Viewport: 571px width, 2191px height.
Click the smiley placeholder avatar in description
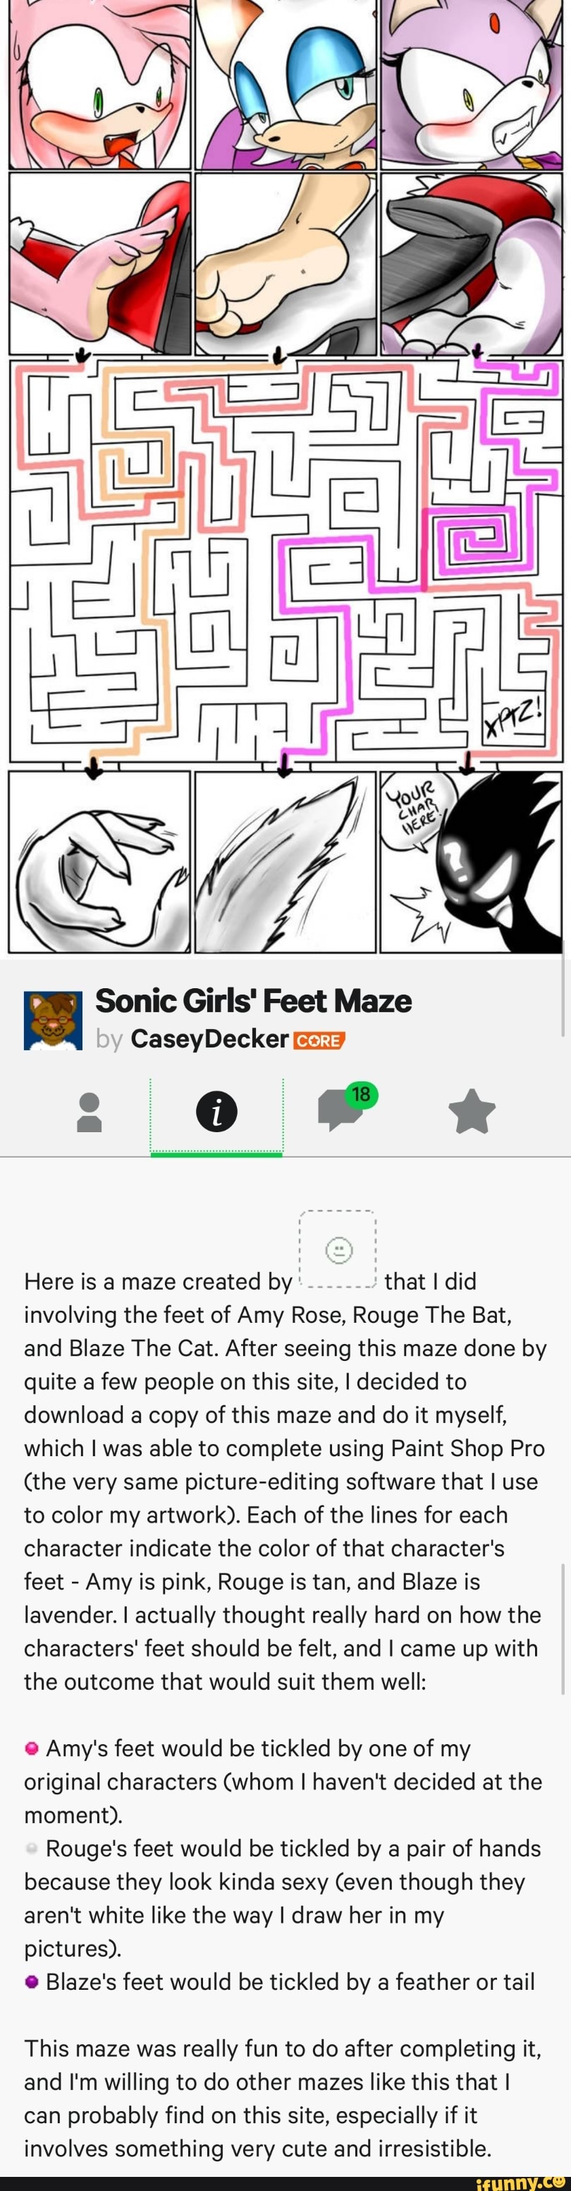pyautogui.click(x=338, y=1249)
